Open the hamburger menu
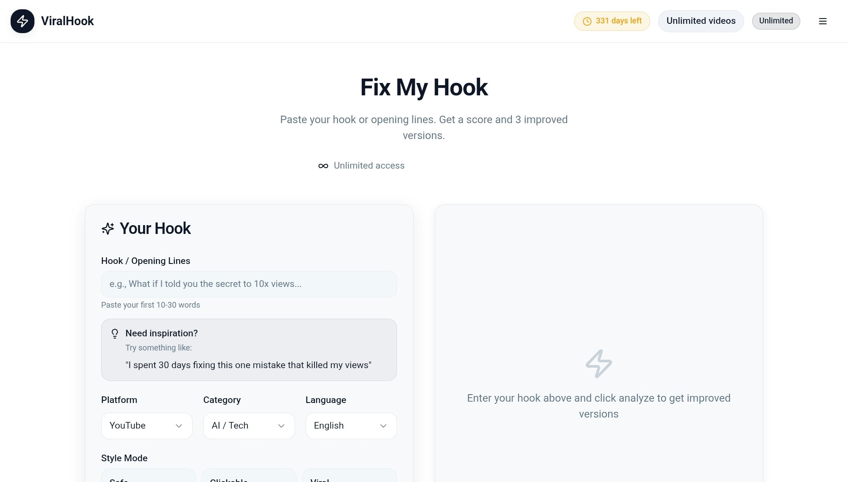Viewport: 848px width, 482px height. pos(823,21)
